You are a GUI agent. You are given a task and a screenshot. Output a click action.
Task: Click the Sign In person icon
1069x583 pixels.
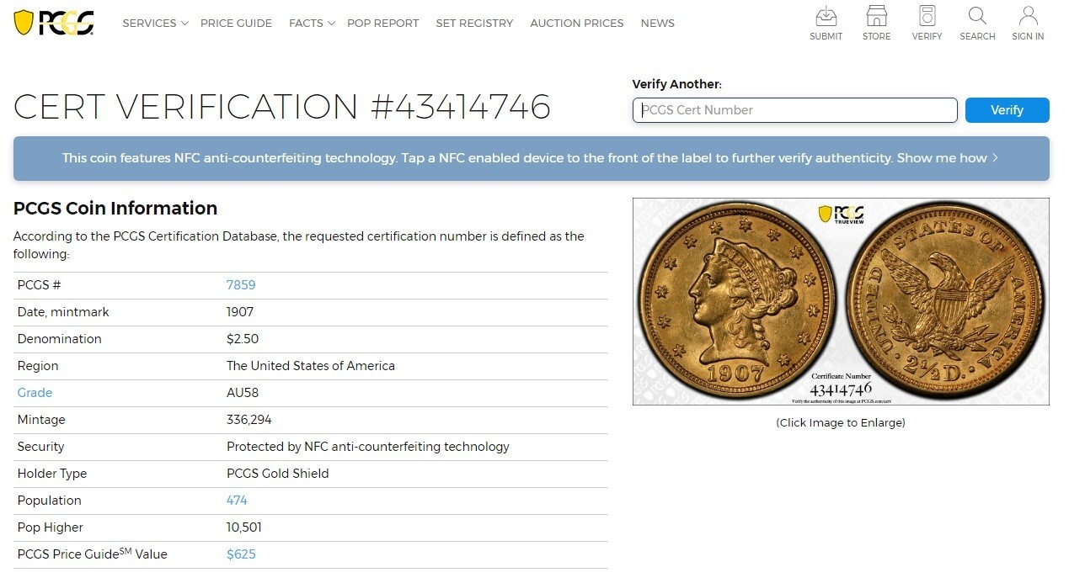click(x=1028, y=16)
